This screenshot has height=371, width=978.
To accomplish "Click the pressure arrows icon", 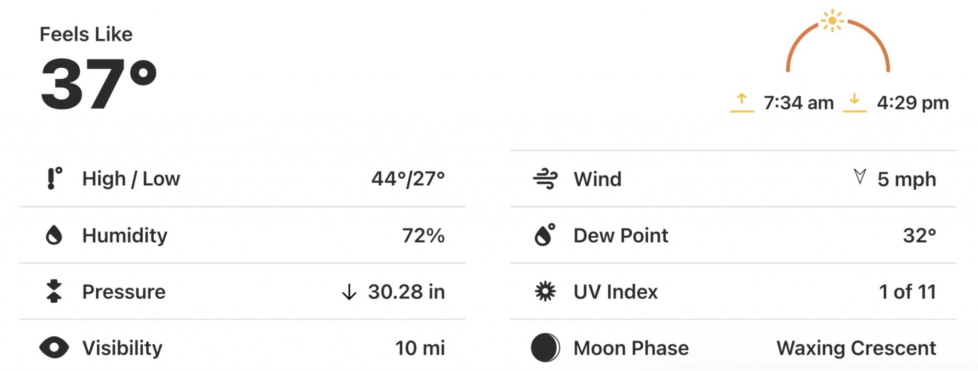I will pos(54,291).
